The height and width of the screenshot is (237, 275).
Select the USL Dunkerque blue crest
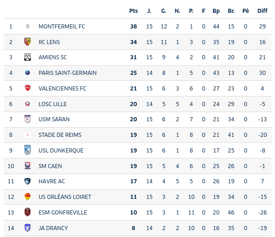(28, 150)
